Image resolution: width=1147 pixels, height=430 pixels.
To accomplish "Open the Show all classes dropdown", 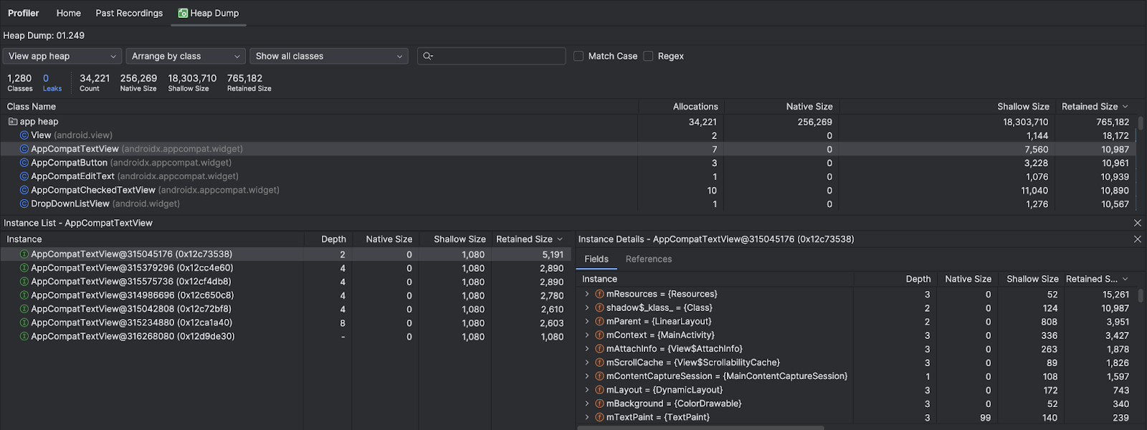I will click(x=329, y=56).
